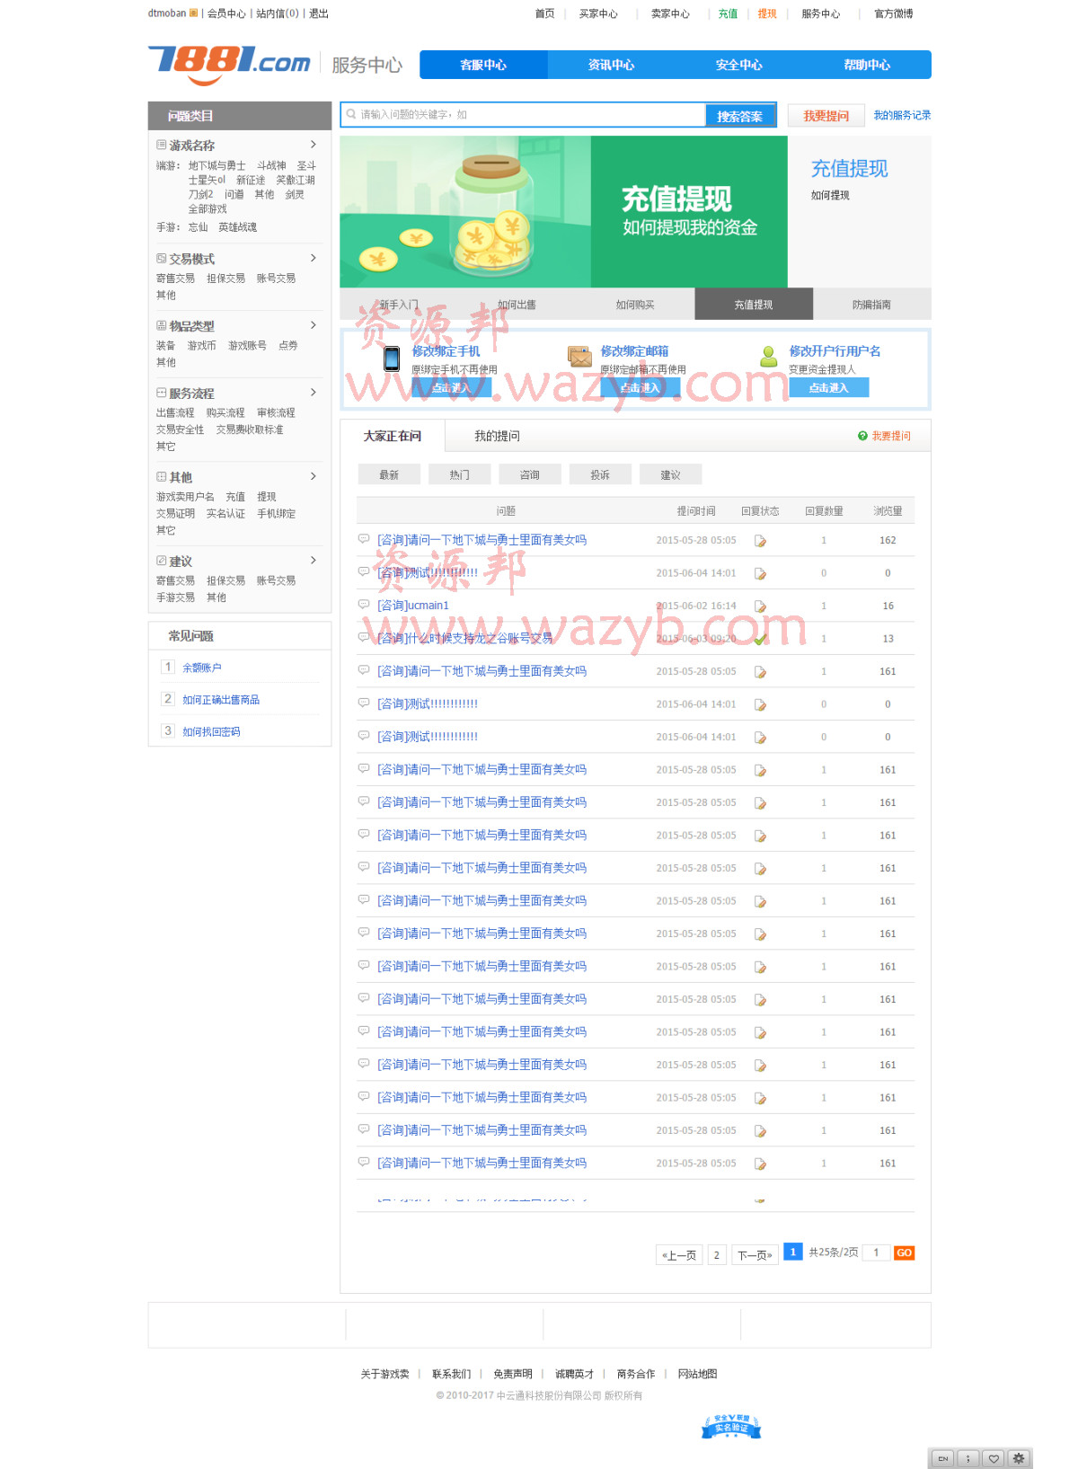Click the 服务流程 category icon
This screenshot has height=1469, width=1078.
162,393
